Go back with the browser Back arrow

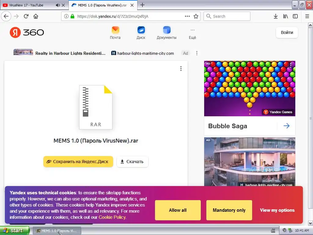pyautogui.click(x=6, y=17)
